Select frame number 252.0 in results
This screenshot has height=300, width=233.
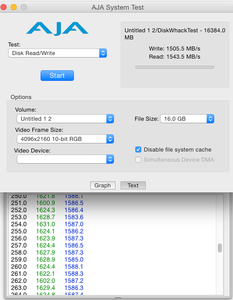[19, 210]
